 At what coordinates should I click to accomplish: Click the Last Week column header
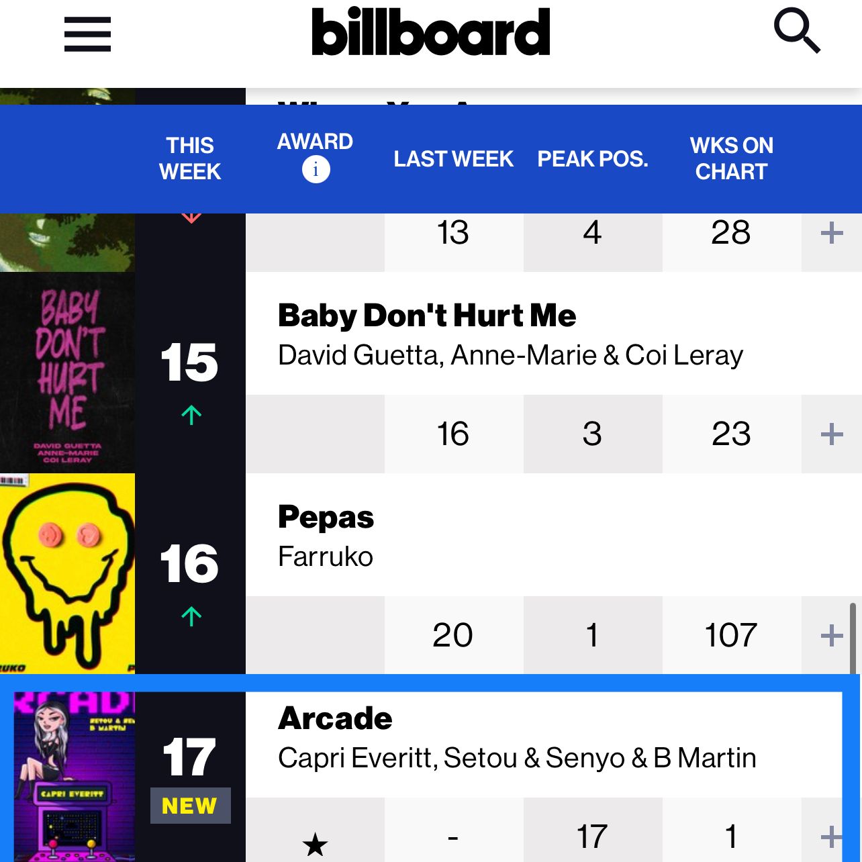coord(453,159)
